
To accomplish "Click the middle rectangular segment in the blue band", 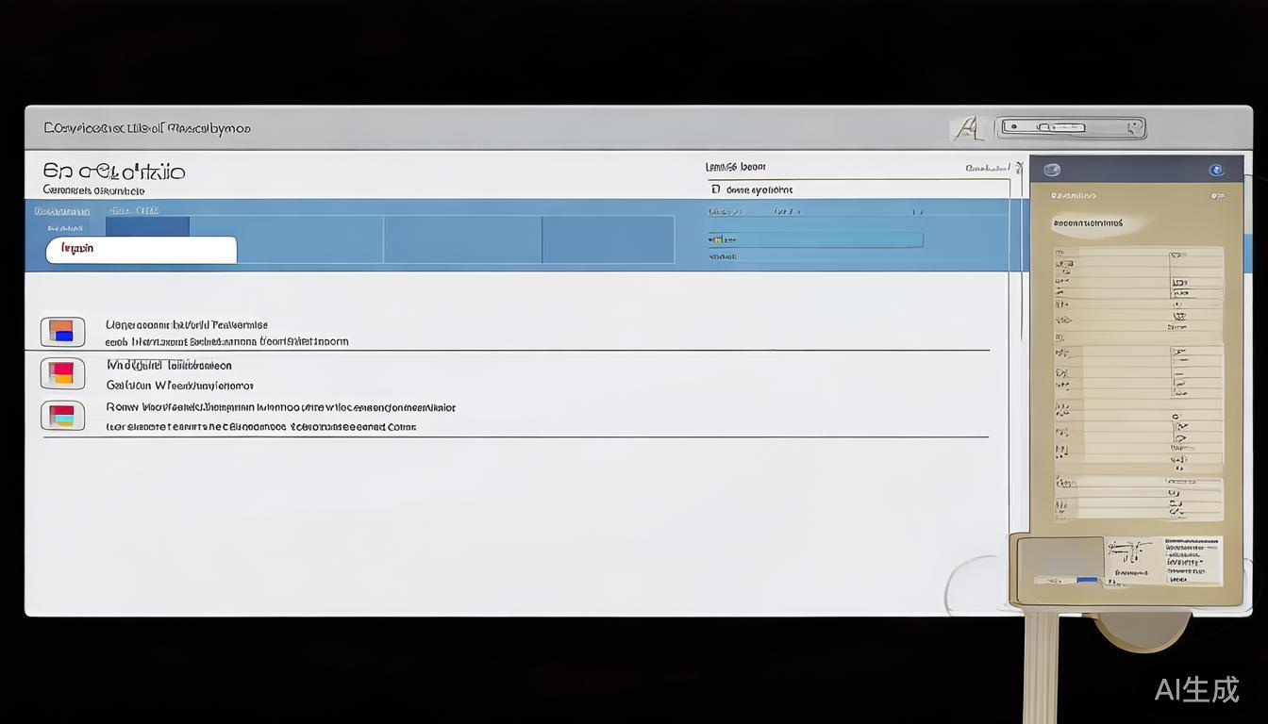I will point(462,239).
